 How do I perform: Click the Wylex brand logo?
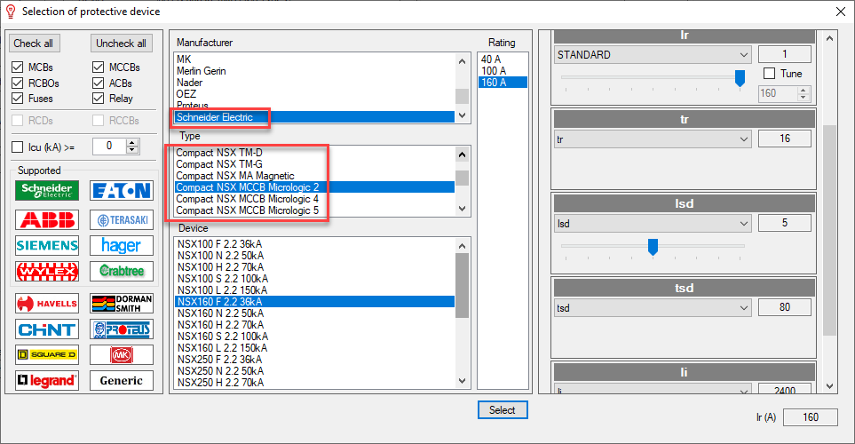click(47, 271)
